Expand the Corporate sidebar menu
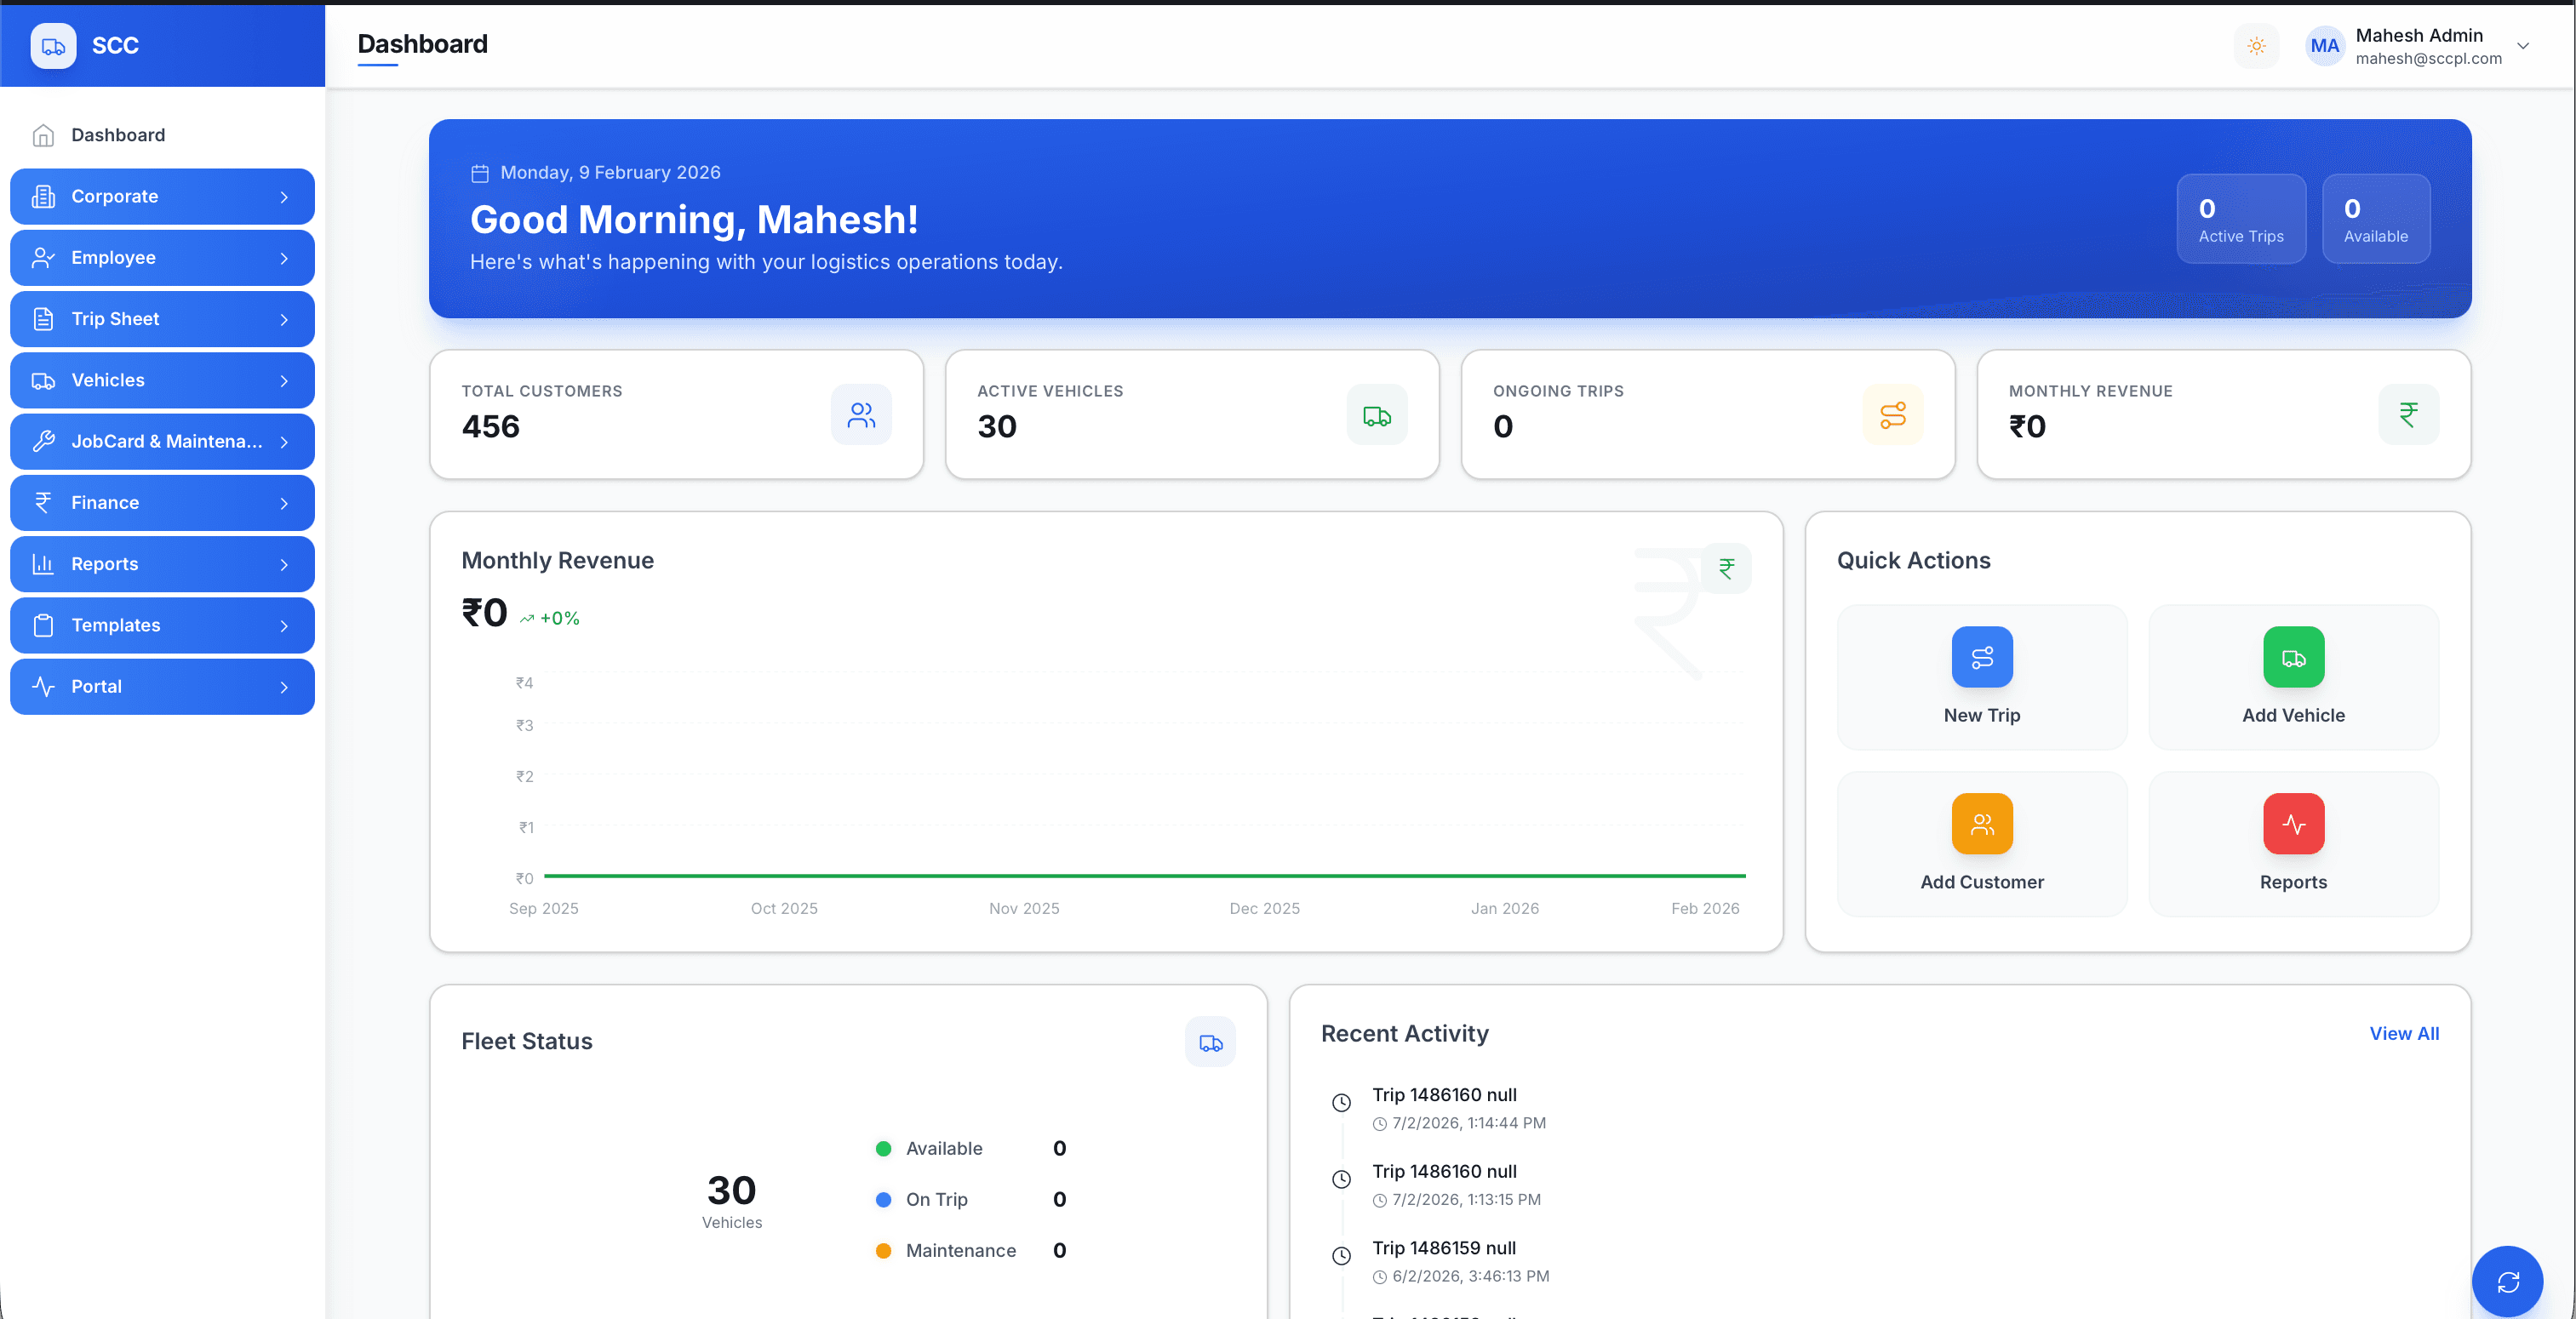This screenshot has height=1319, width=2576. click(x=162, y=197)
